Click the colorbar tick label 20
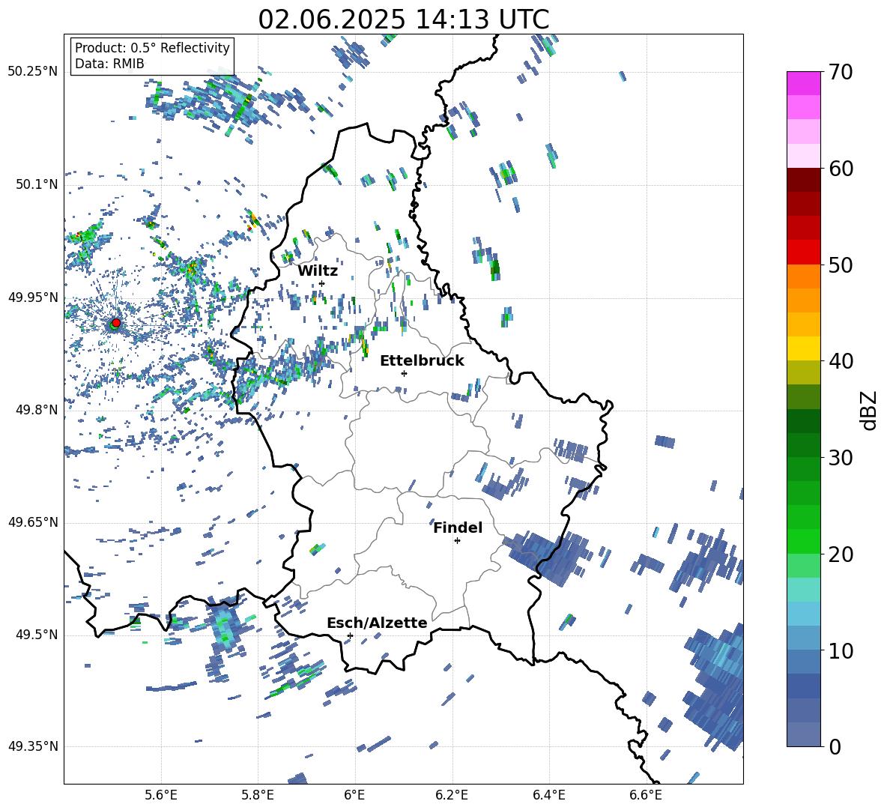887x810 pixels. point(840,554)
